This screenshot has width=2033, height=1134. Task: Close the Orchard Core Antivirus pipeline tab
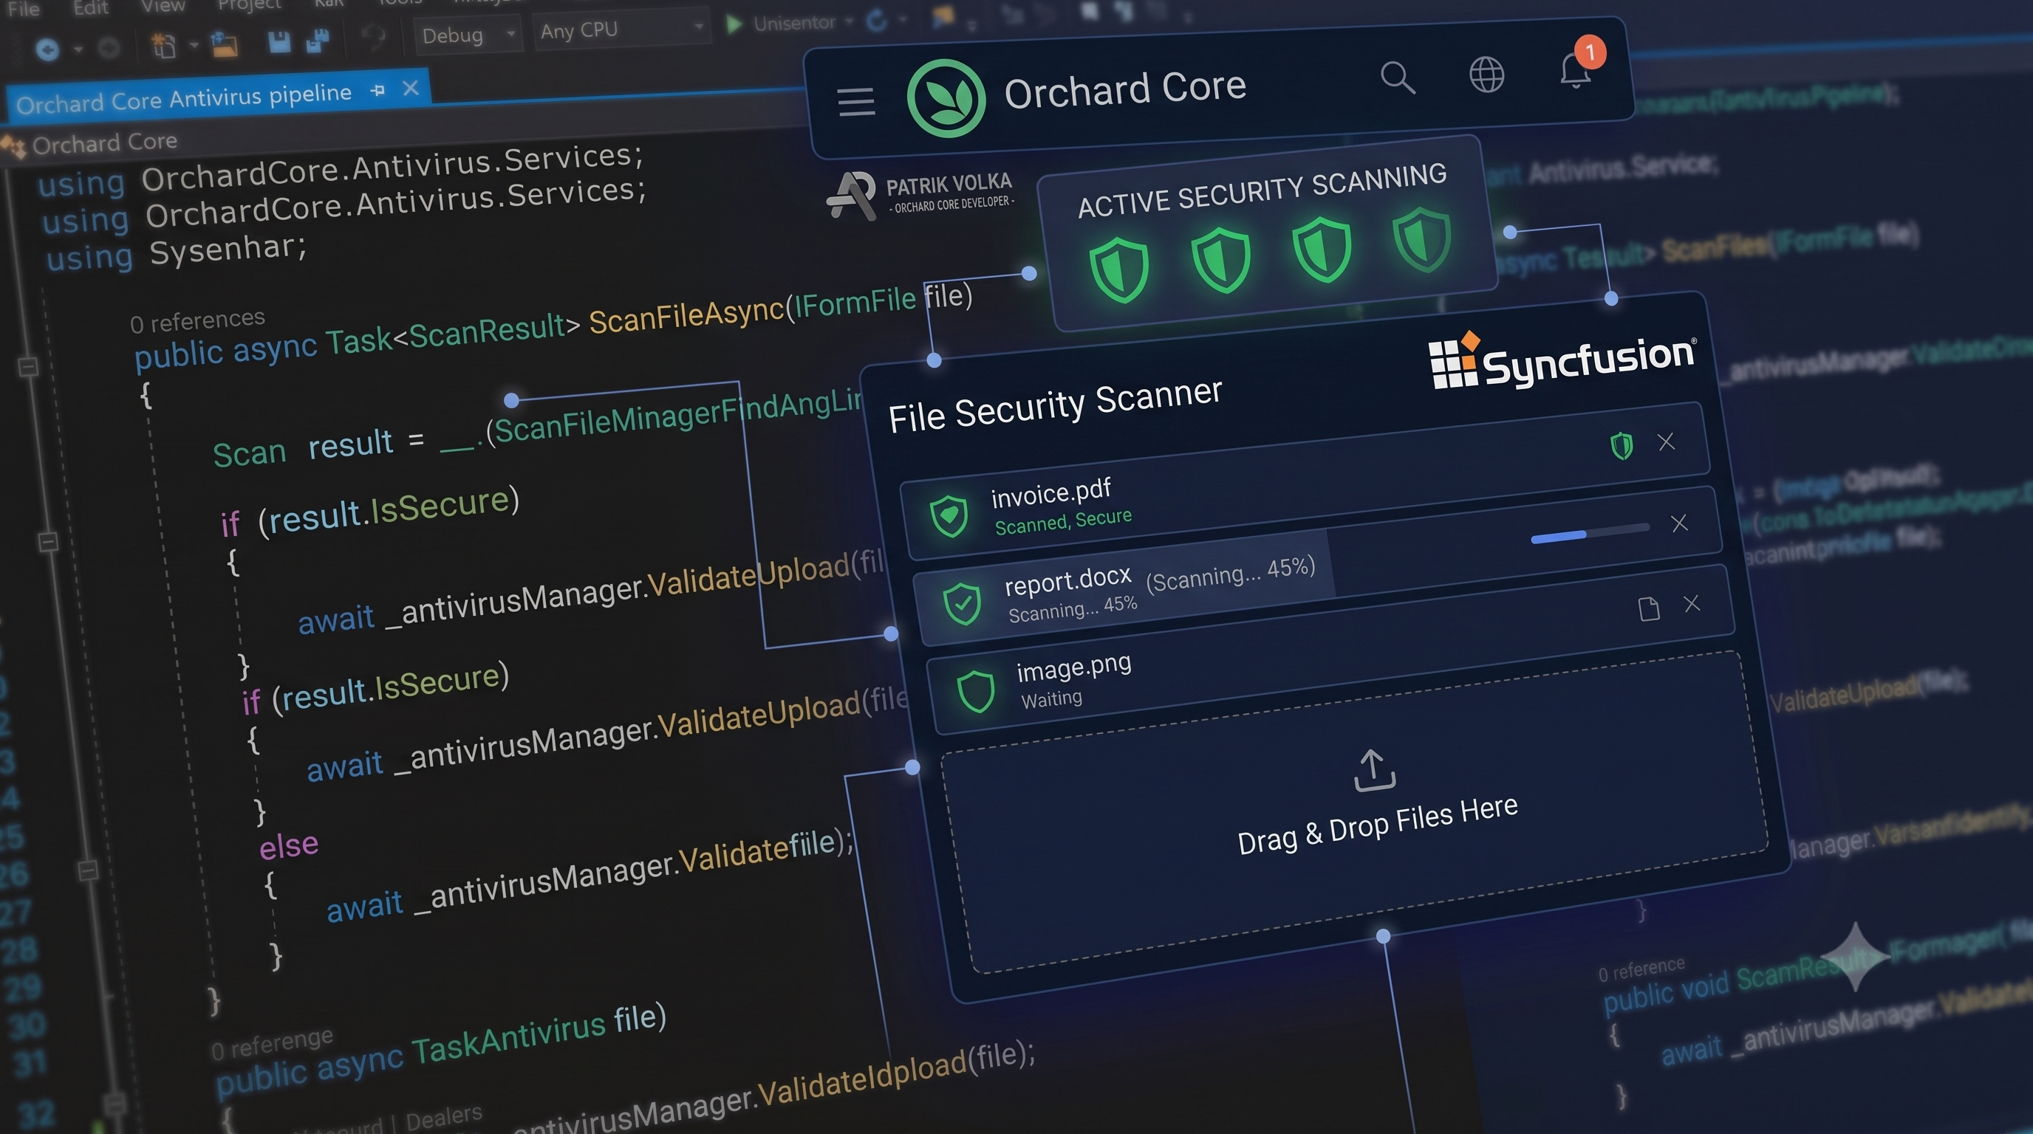point(411,89)
